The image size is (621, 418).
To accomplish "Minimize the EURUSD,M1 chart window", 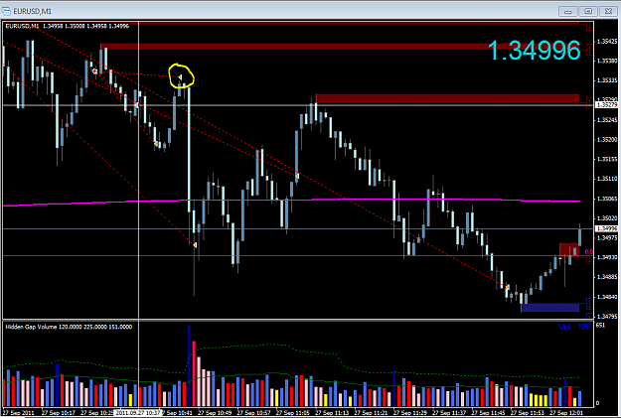I will (x=568, y=11).
